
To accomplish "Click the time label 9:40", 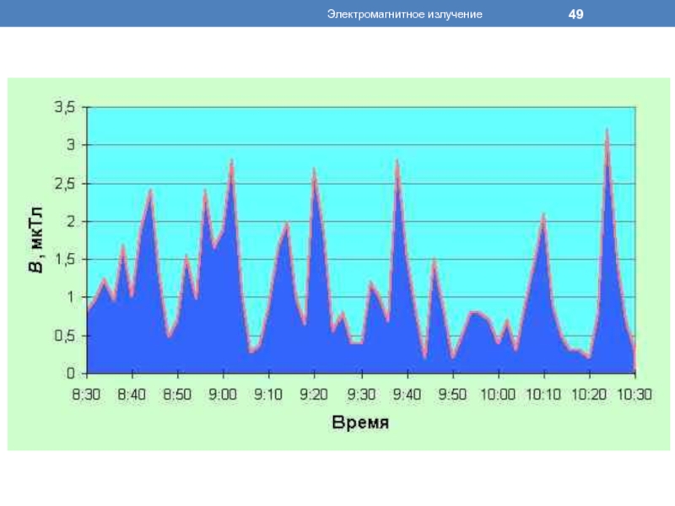I will tap(408, 394).
